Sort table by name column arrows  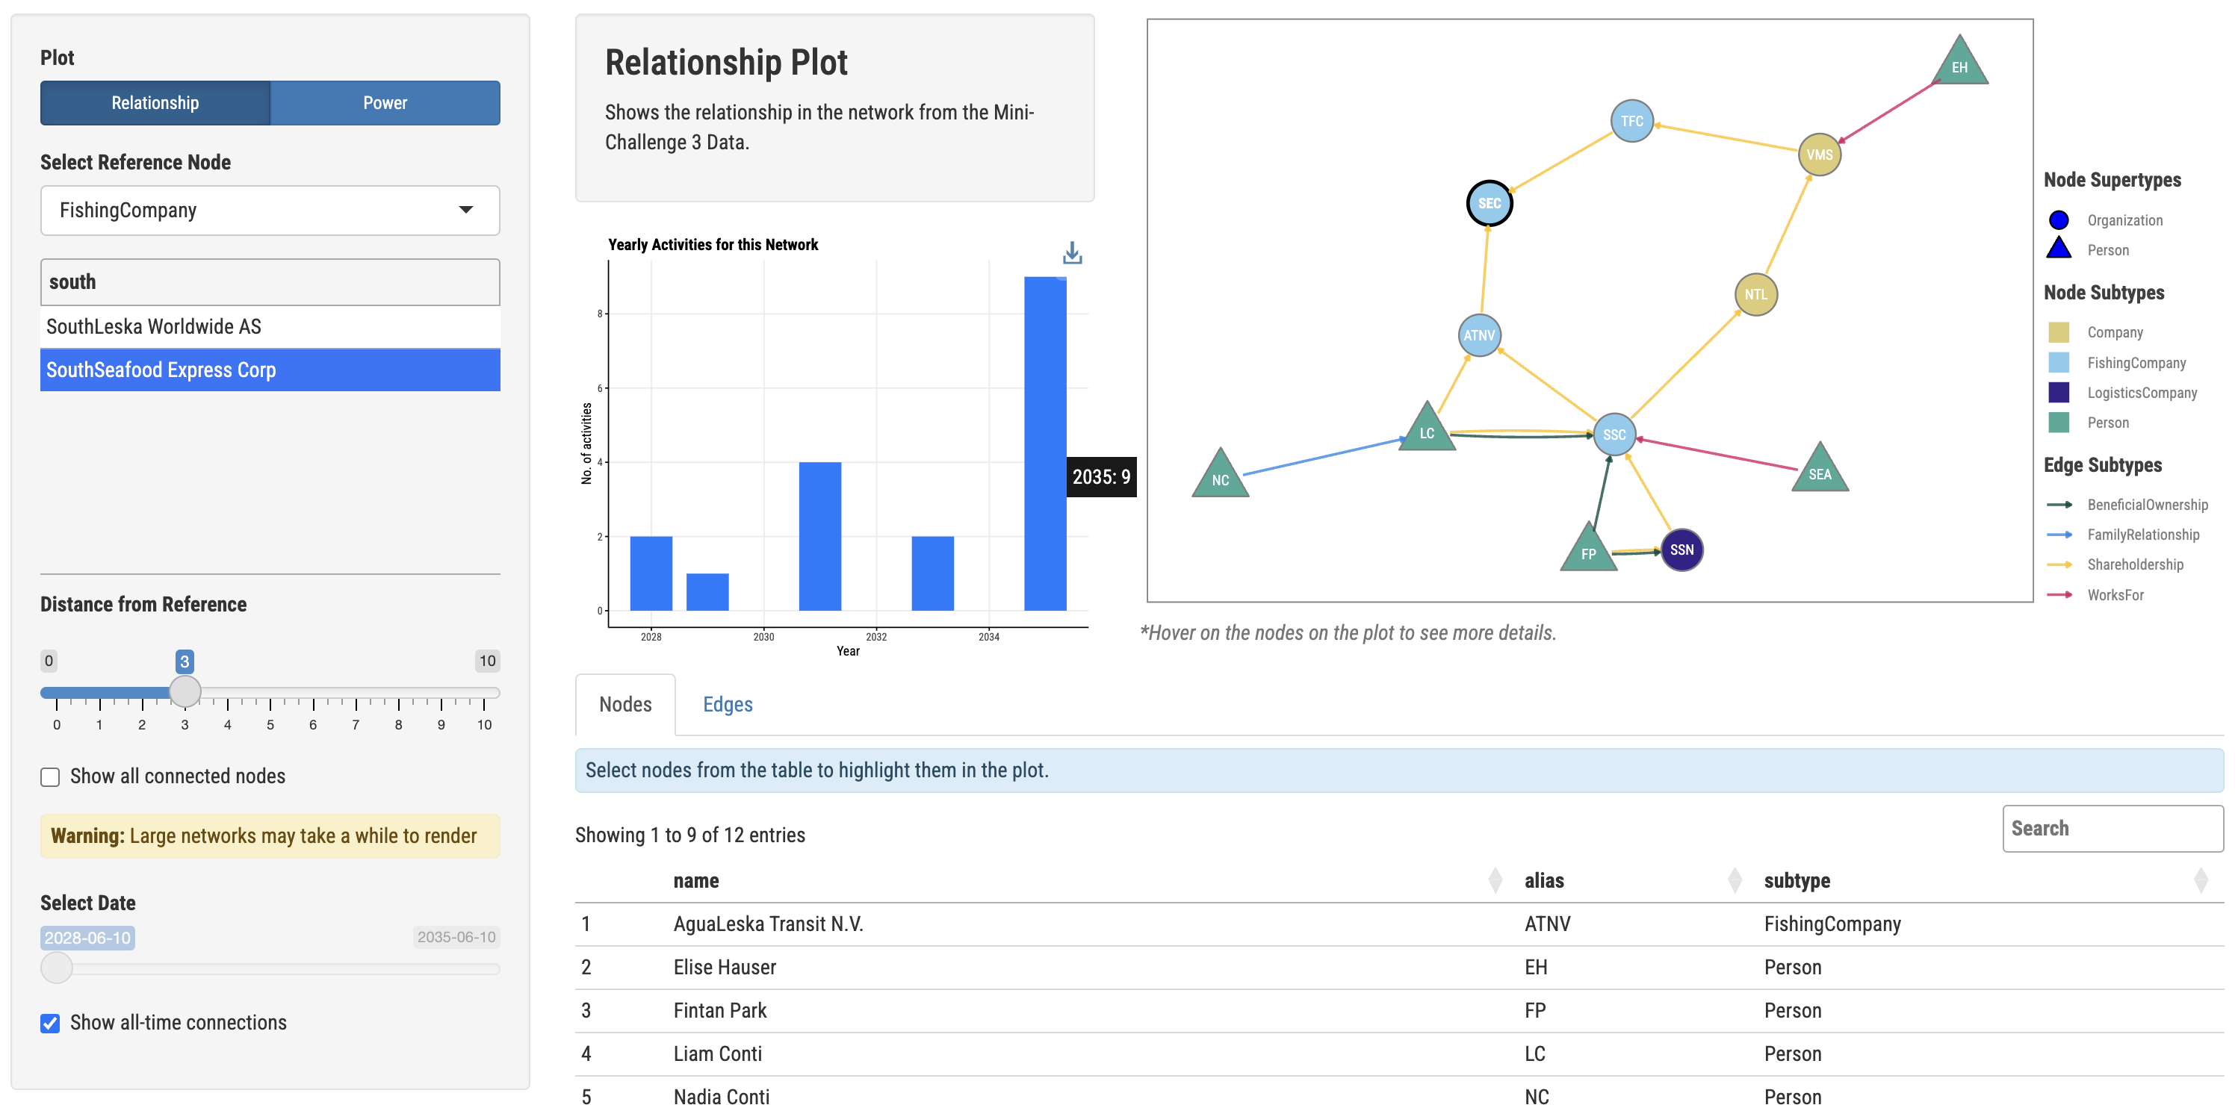click(x=1494, y=880)
